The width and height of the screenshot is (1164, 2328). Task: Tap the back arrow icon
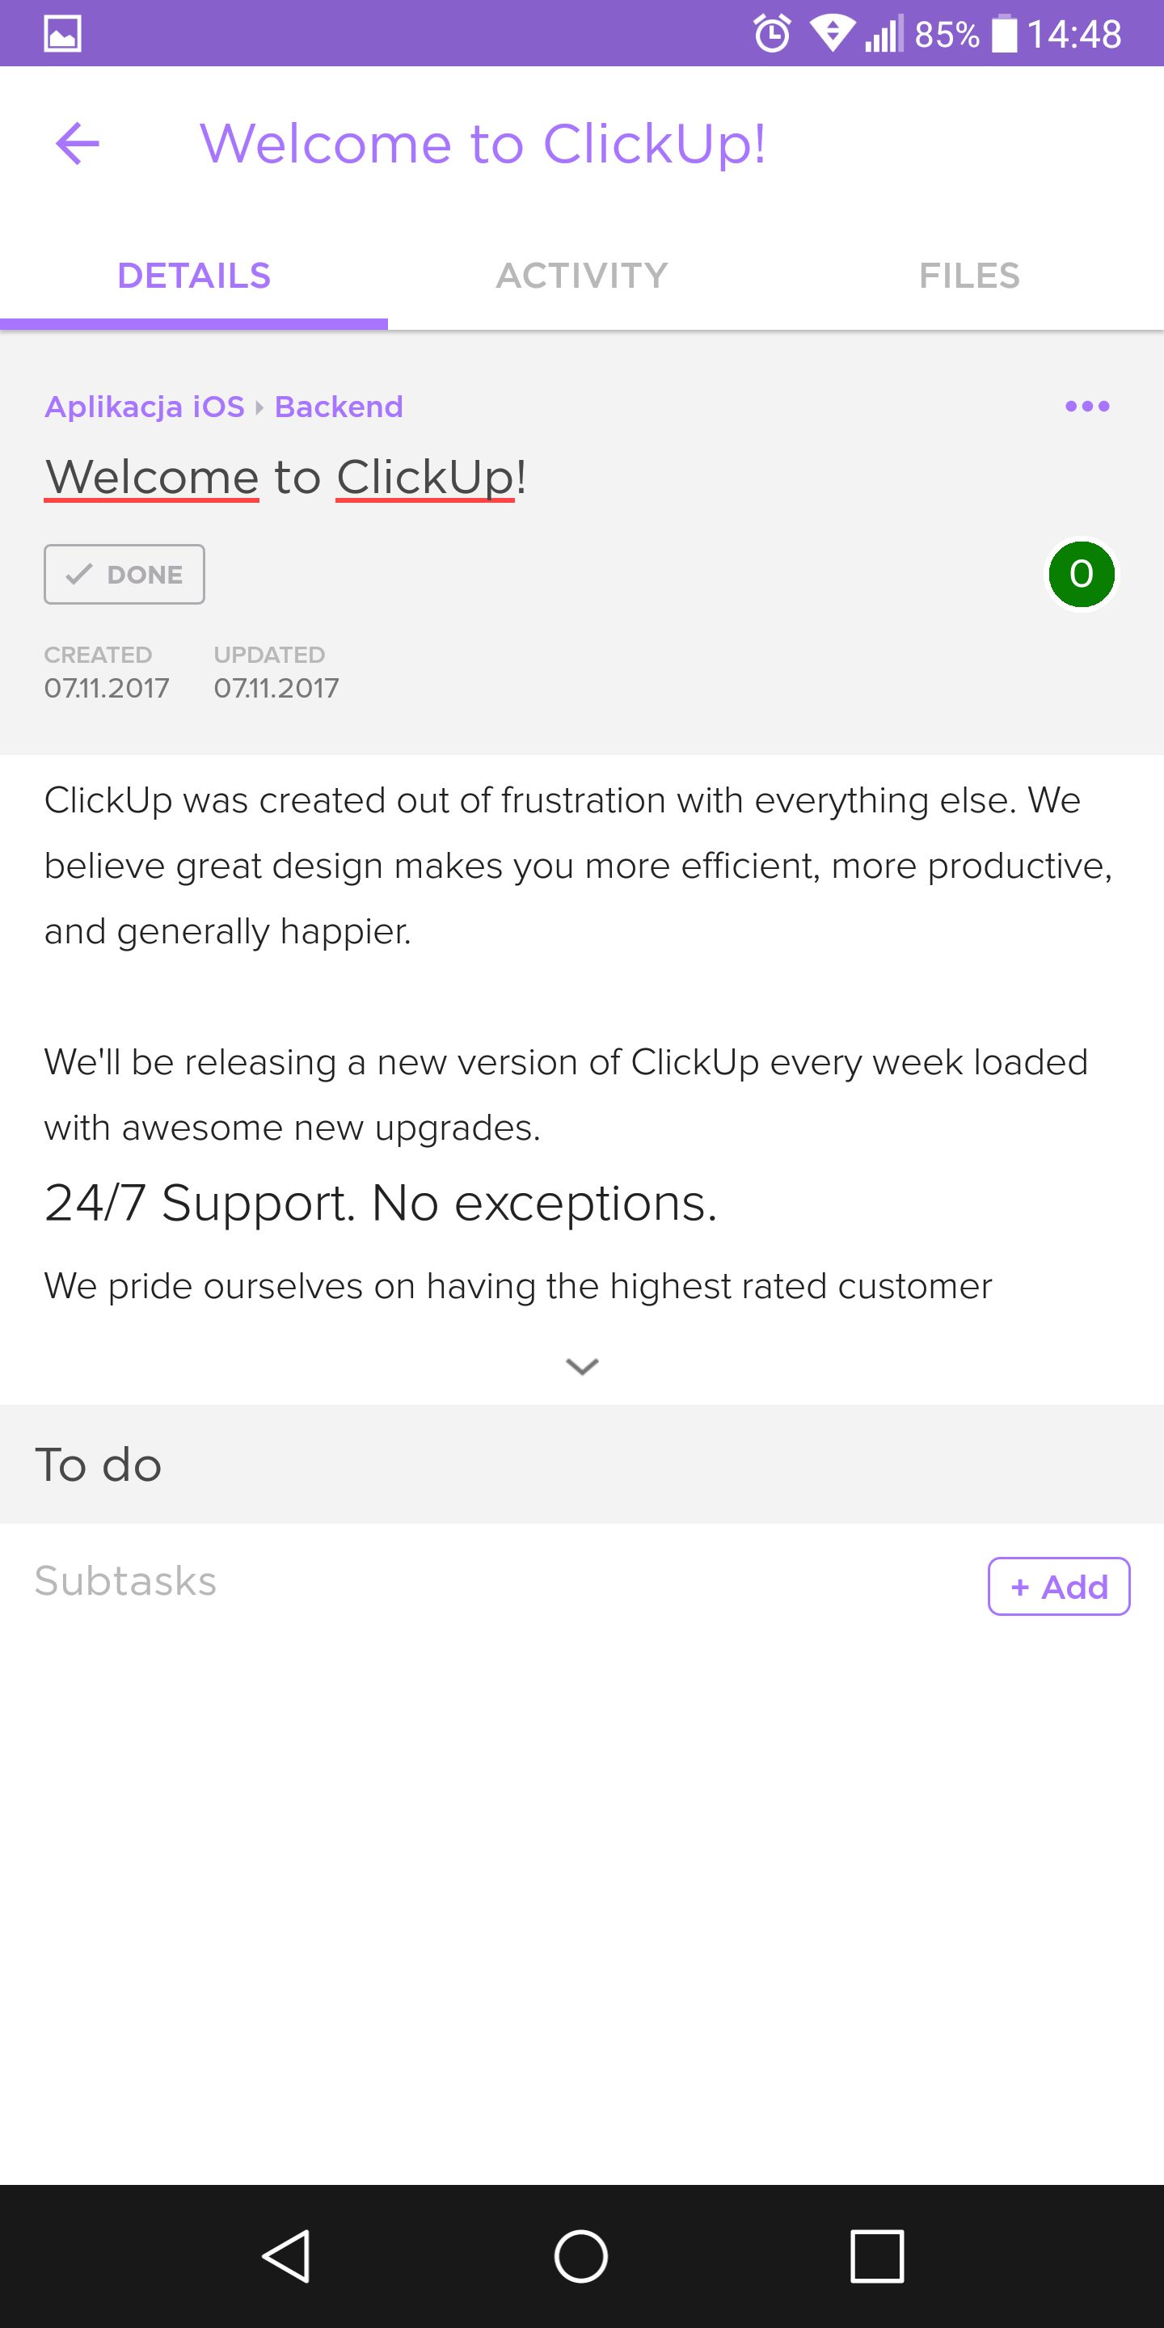(78, 144)
